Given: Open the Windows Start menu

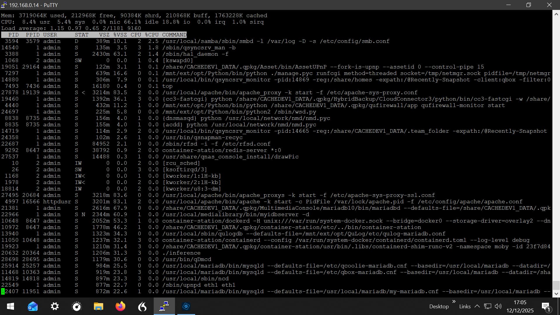Looking at the screenshot, I should point(10,306).
